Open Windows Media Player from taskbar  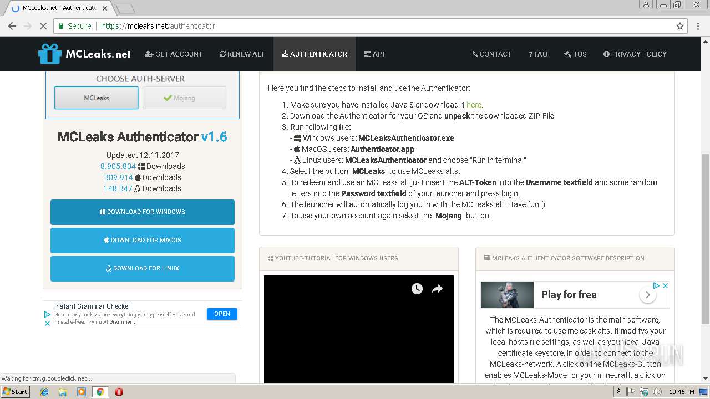point(82,392)
